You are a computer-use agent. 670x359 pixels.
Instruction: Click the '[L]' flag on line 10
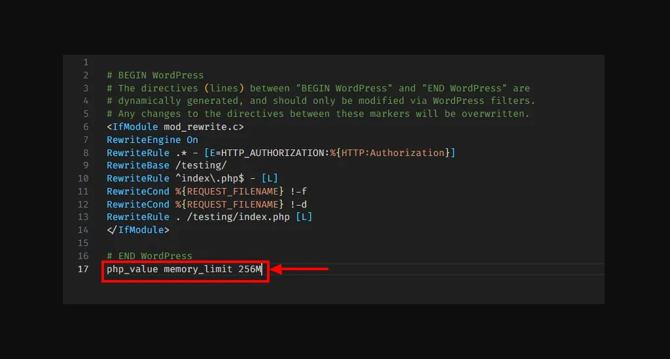click(x=270, y=178)
